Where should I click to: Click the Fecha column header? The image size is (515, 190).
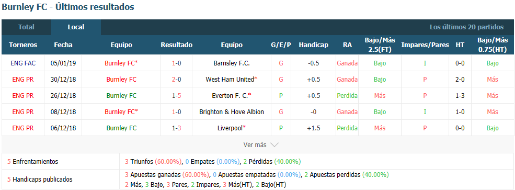coord(63,45)
